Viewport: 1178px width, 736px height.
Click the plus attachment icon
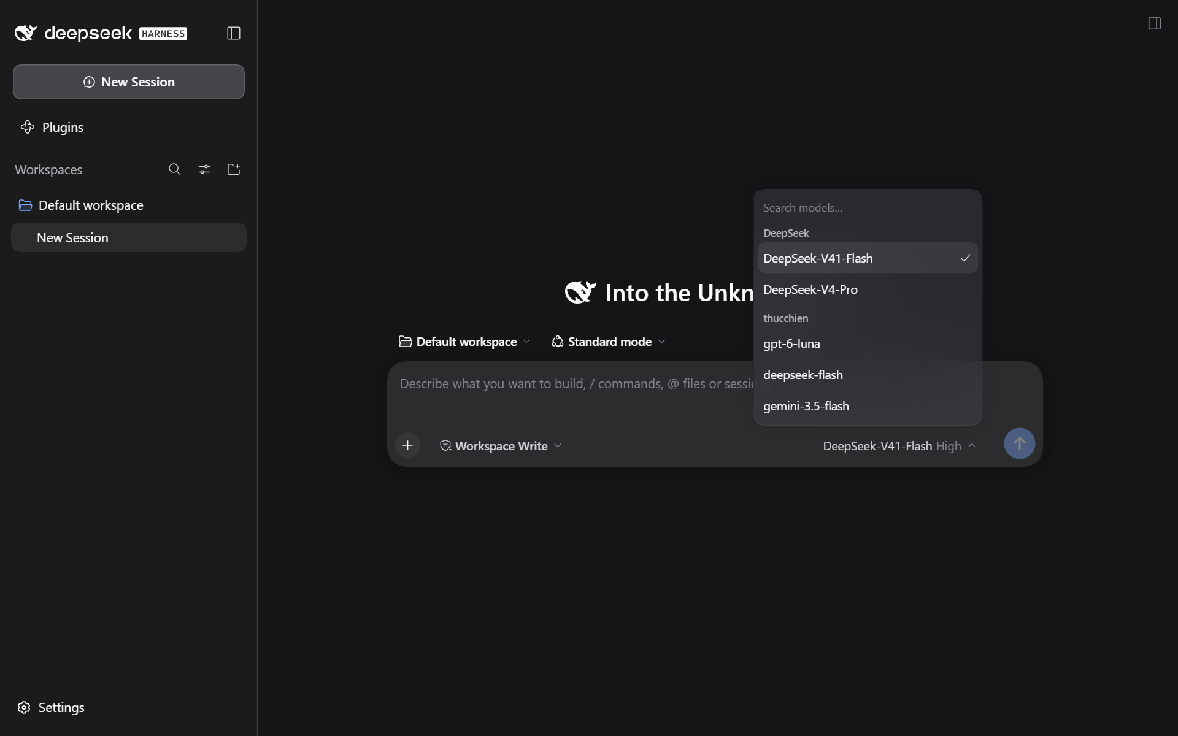point(407,445)
